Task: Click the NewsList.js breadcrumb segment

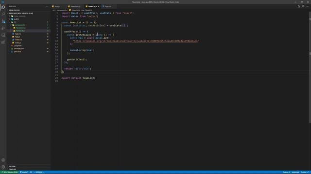Action: (76, 10)
